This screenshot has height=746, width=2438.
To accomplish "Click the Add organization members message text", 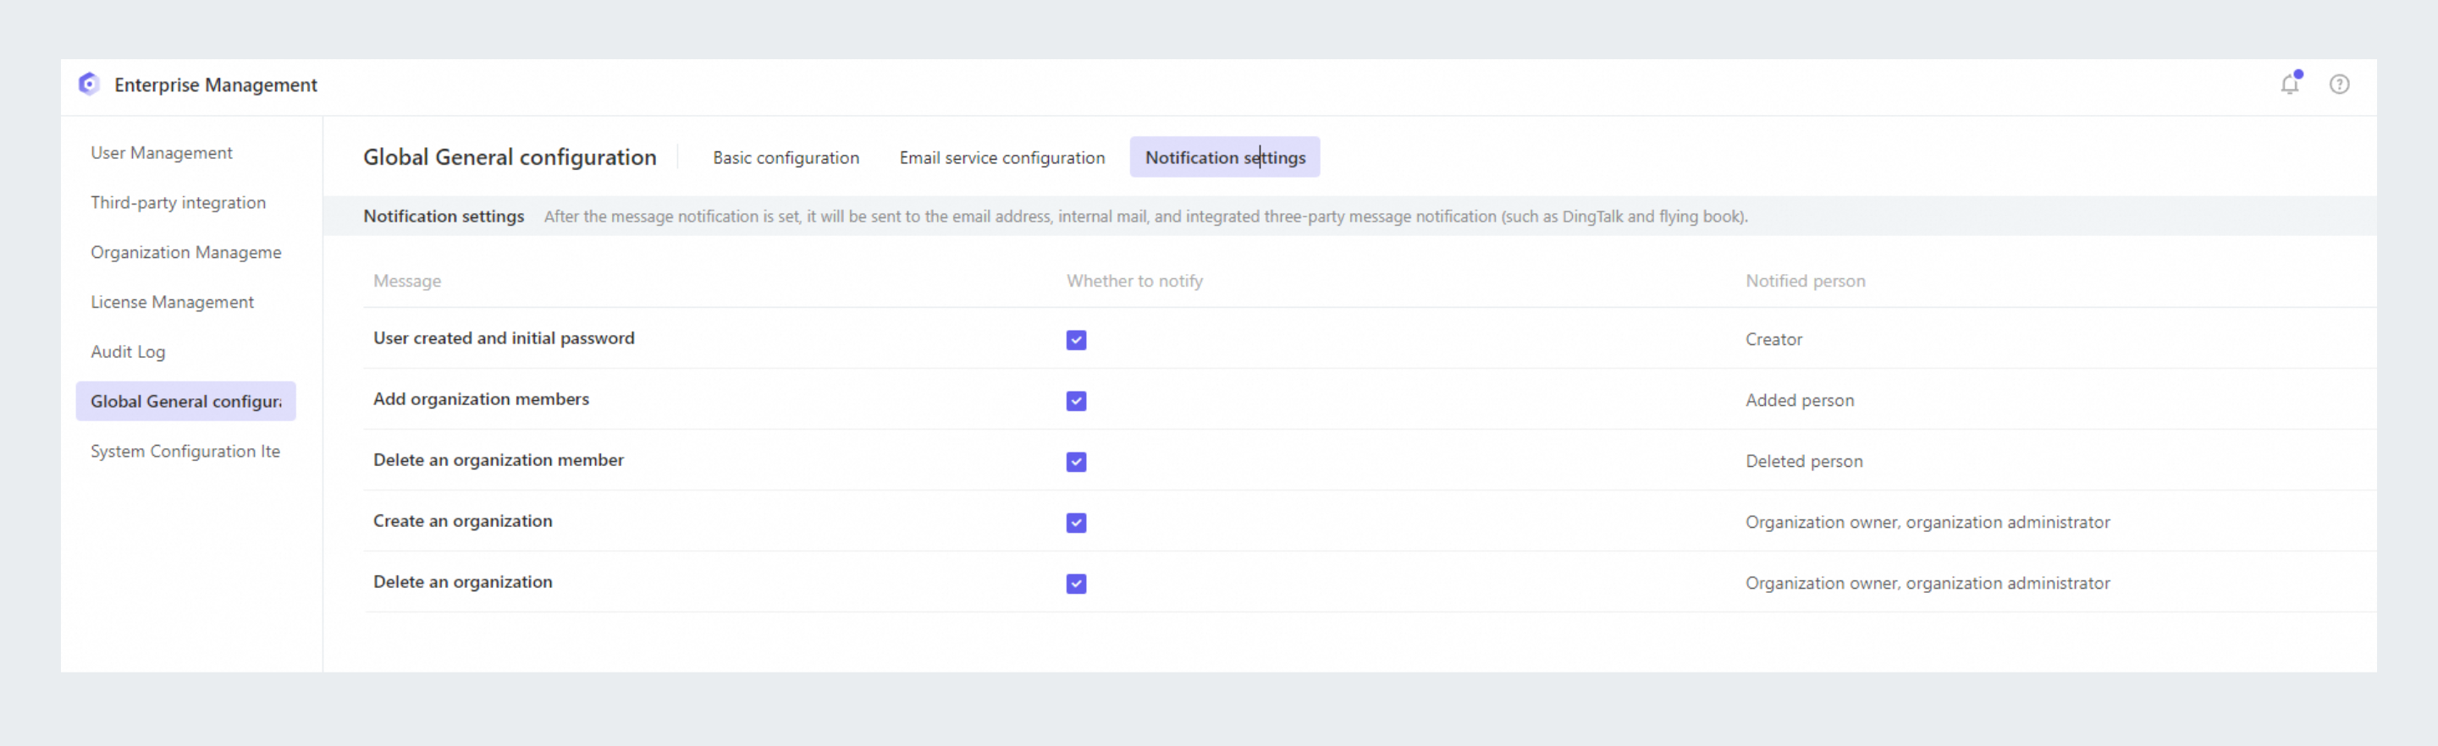I will pos(481,399).
